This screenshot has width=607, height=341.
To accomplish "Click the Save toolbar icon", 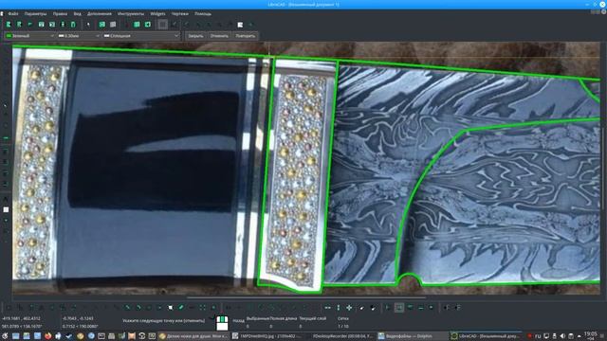I will click(x=41, y=25).
